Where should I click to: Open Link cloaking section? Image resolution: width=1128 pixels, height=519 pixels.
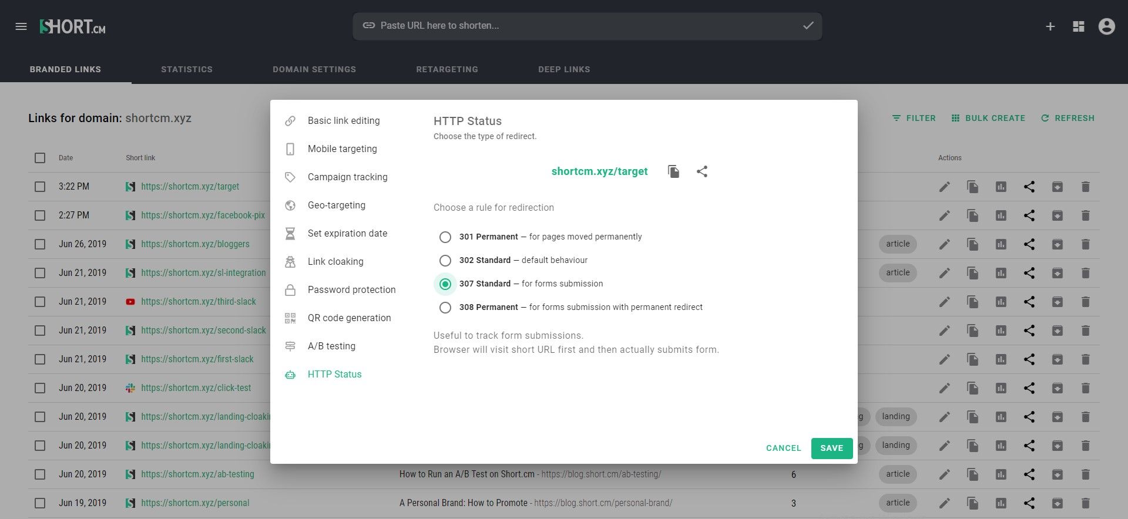coord(335,262)
